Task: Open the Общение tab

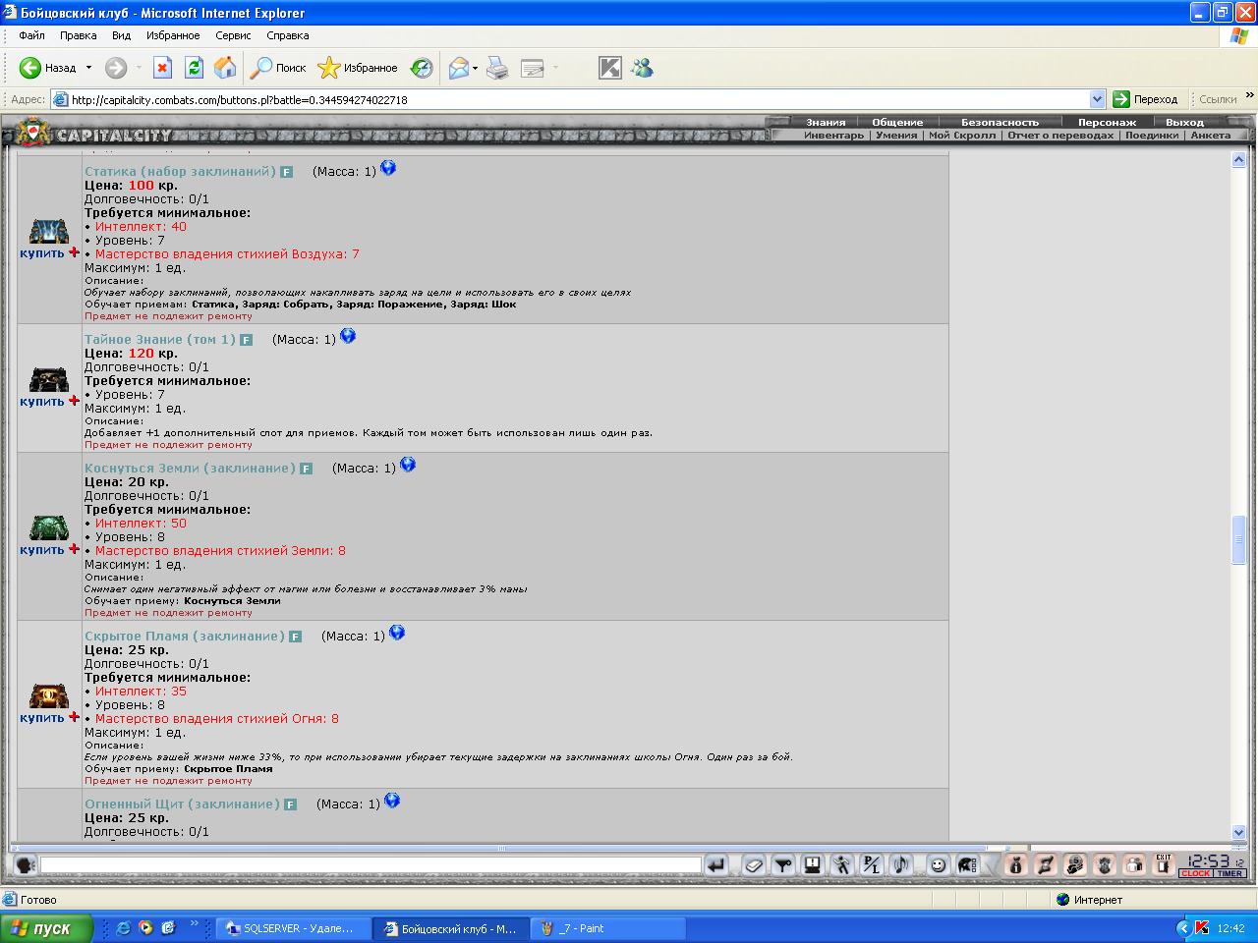Action: [x=897, y=122]
